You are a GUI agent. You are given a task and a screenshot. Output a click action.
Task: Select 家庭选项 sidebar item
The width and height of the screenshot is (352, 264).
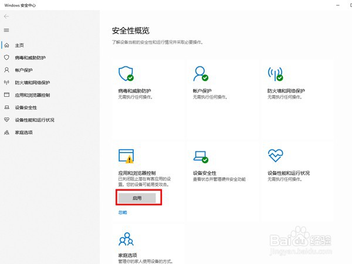[x=24, y=133]
